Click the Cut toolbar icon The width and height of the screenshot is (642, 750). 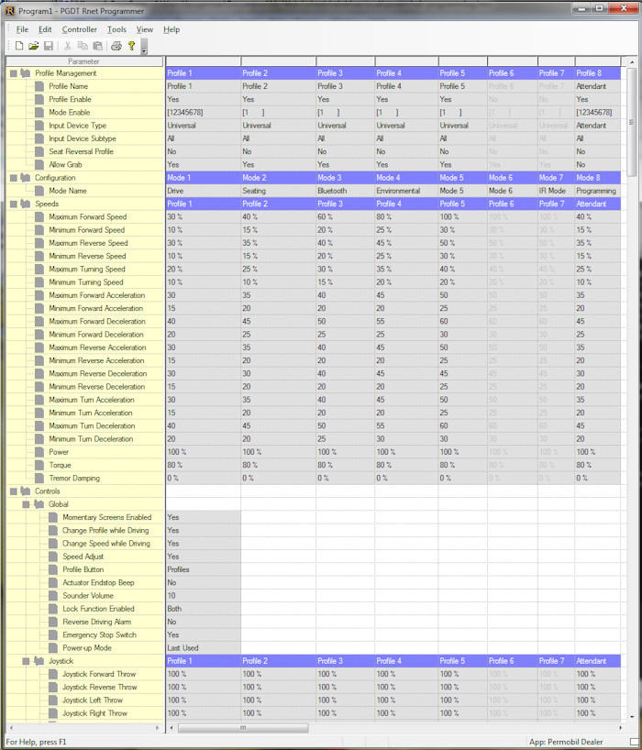pyautogui.click(x=67, y=46)
